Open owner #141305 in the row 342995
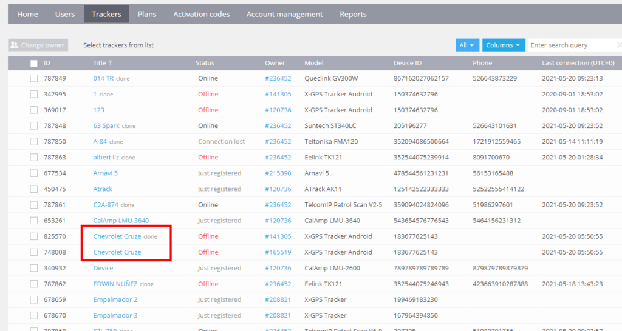Screen dimensions: 622x331 [x=278, y=94]
